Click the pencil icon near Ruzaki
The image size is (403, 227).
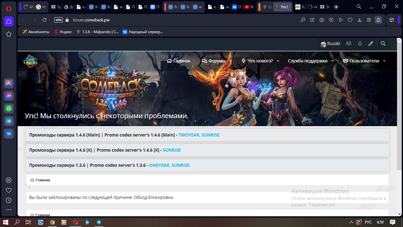click(371, 44)
